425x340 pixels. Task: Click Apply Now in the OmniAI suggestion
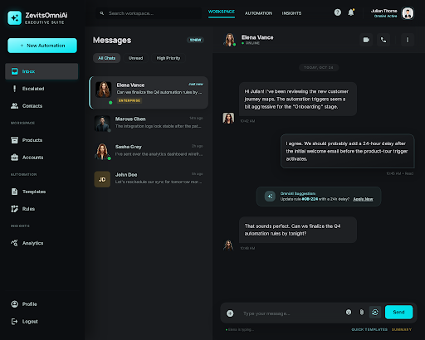[363, 199]
